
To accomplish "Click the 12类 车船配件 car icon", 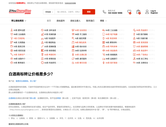I will point(42,39).
